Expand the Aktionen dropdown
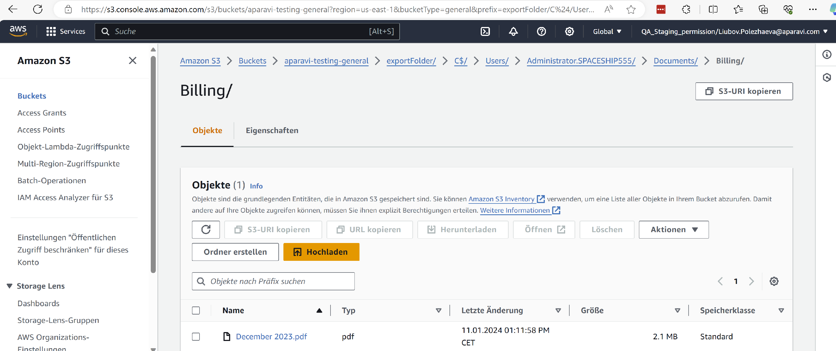The image size is (836, 351). (674, 229)
